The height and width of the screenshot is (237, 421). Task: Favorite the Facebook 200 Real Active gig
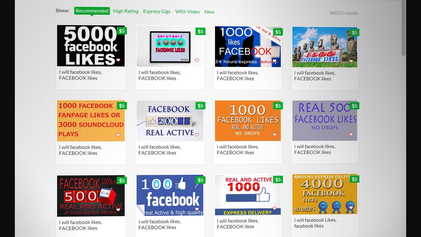pyautogui.click(x=197, y=135)
